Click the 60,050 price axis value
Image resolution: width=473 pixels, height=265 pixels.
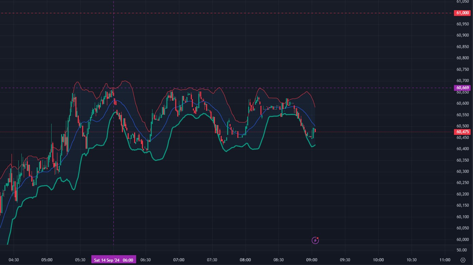pos(462,228)
